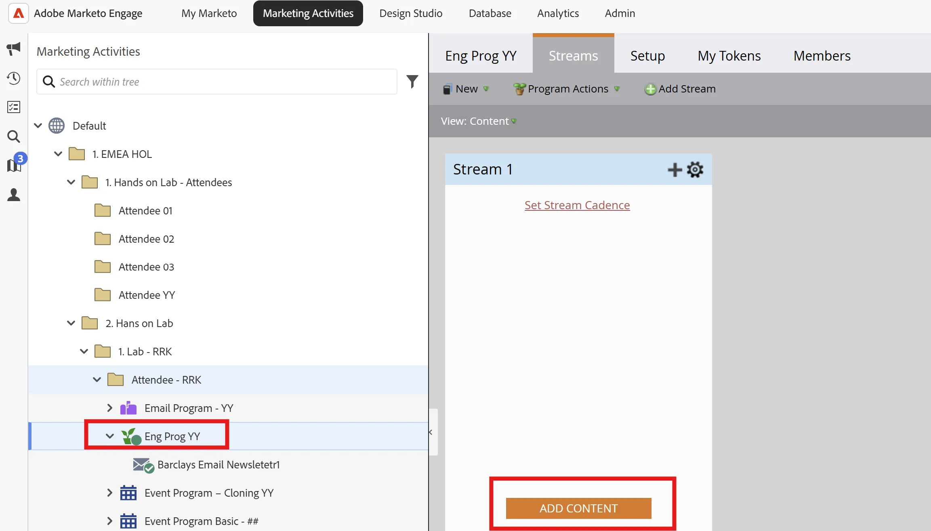
Task: Open the Design Studio menu
Action: tap(411, 13)
